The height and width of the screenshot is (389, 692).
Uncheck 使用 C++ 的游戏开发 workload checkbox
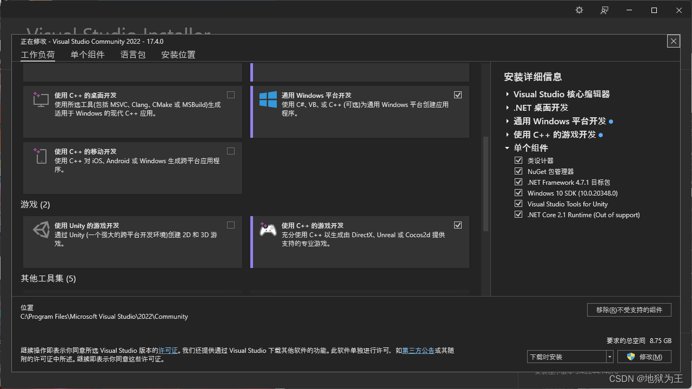click(x=458, y=225)
